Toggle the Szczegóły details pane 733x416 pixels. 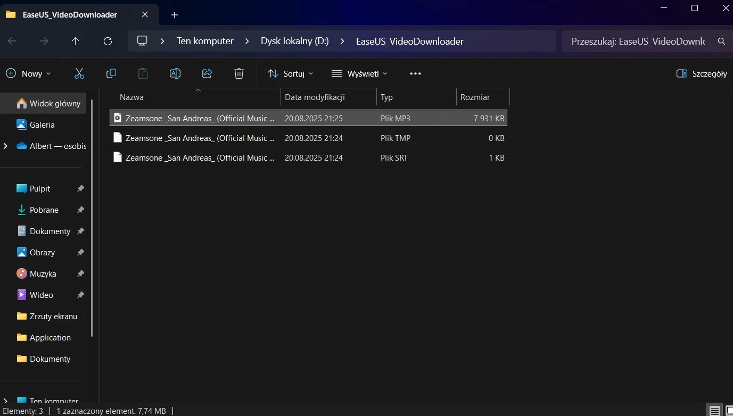coord(701,73)
